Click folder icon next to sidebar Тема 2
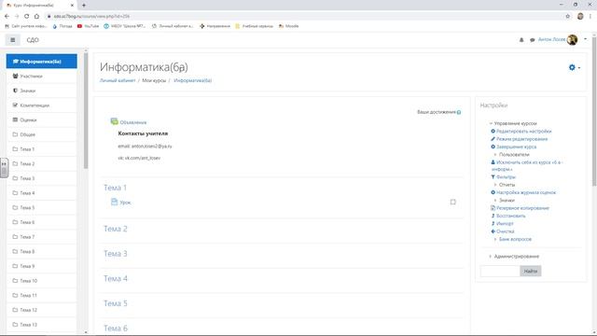 click(x=15, y=163)
